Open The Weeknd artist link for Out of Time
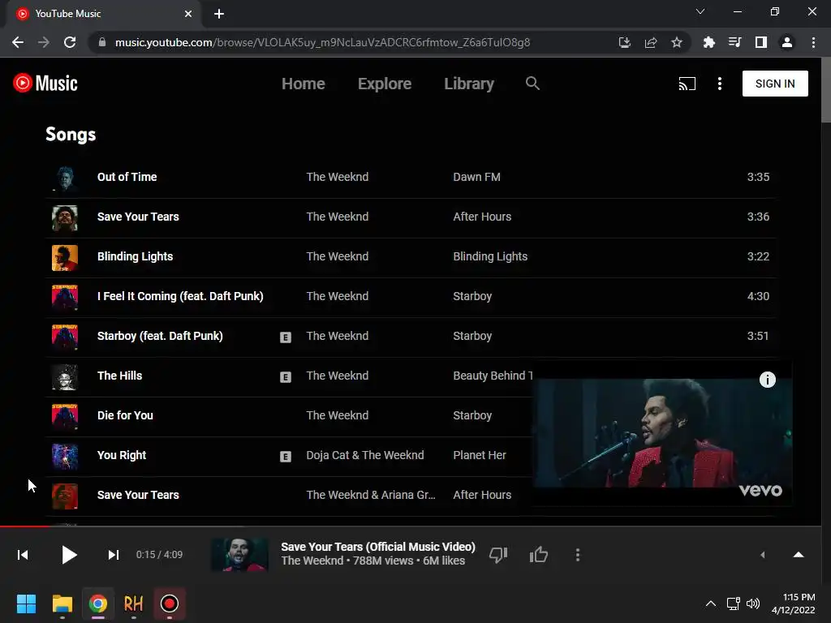Screen dimensions: 831x623 [x=337, y=177]
